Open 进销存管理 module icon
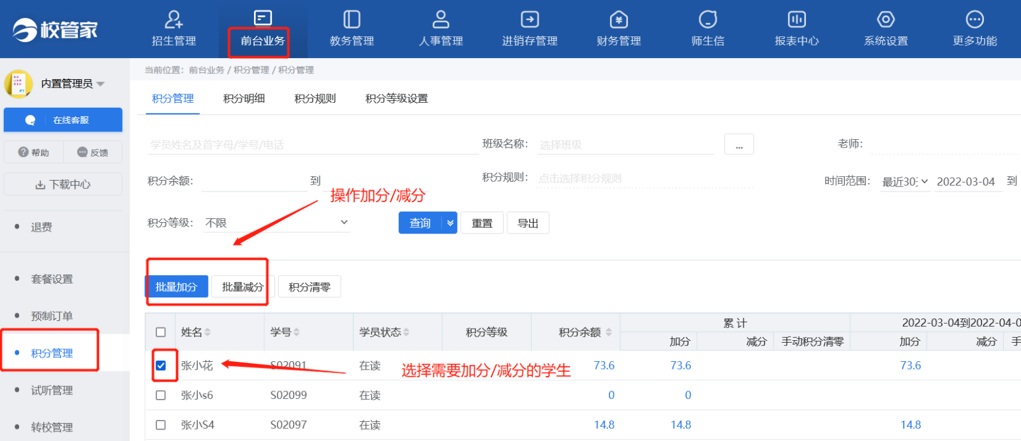The image size is (1021, 441). (x=530, y=19)
